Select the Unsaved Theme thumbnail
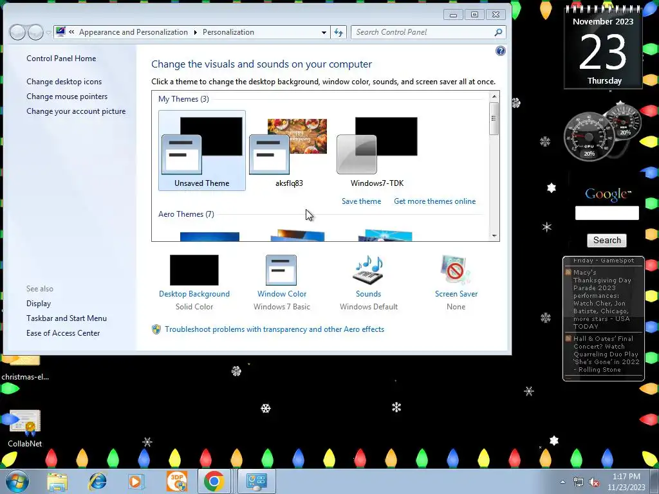Viewport: 659px width, 494px height. tap(201, 151)
